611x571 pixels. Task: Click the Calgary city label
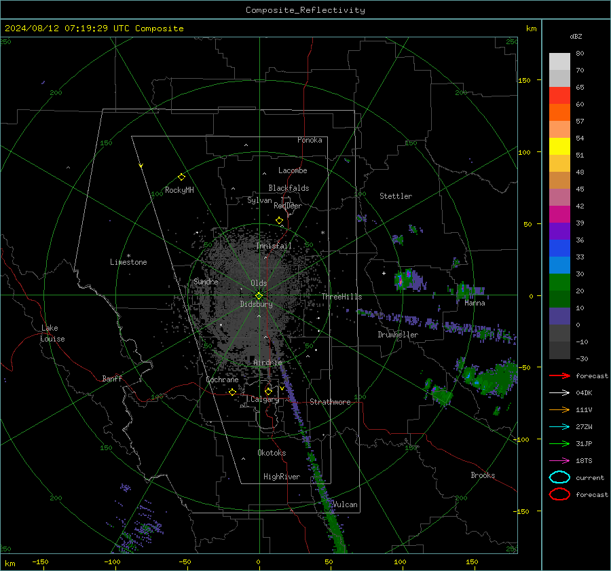click(x=265, y=399)
